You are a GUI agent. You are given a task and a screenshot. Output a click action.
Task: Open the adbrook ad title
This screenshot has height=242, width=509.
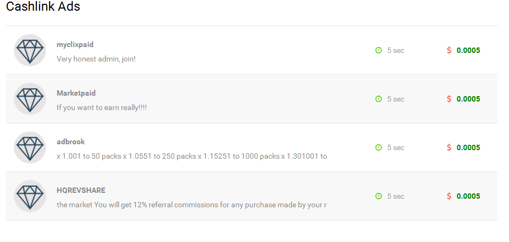(71, 142)
